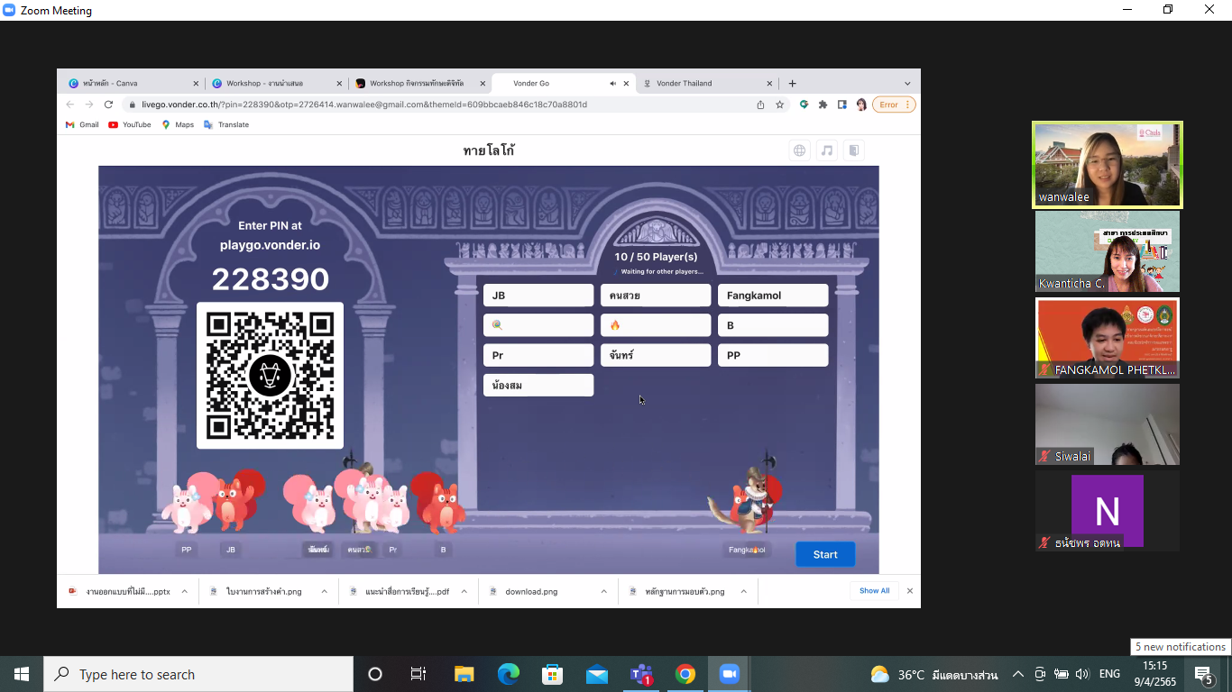Click the green extension icon in toolbar
This screenshot has width=1232, height=692.
[804, 105]
